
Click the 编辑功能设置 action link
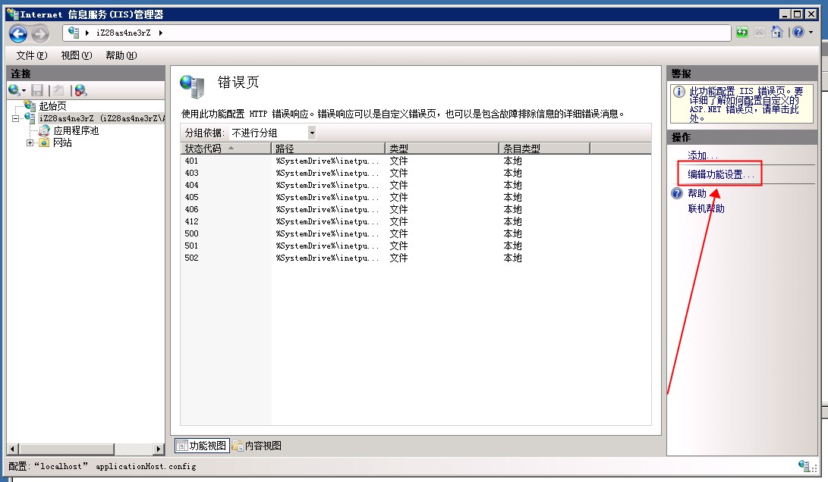[721, 174]
